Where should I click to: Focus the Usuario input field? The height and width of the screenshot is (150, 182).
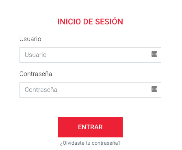pyautogui.click(x=90, y=55)
